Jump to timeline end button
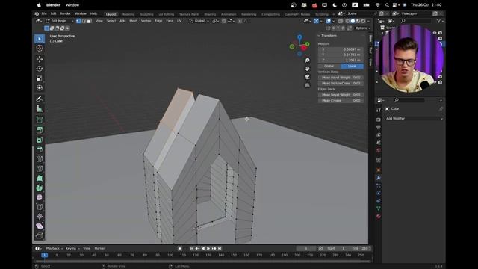 click(x=220, y=249)
